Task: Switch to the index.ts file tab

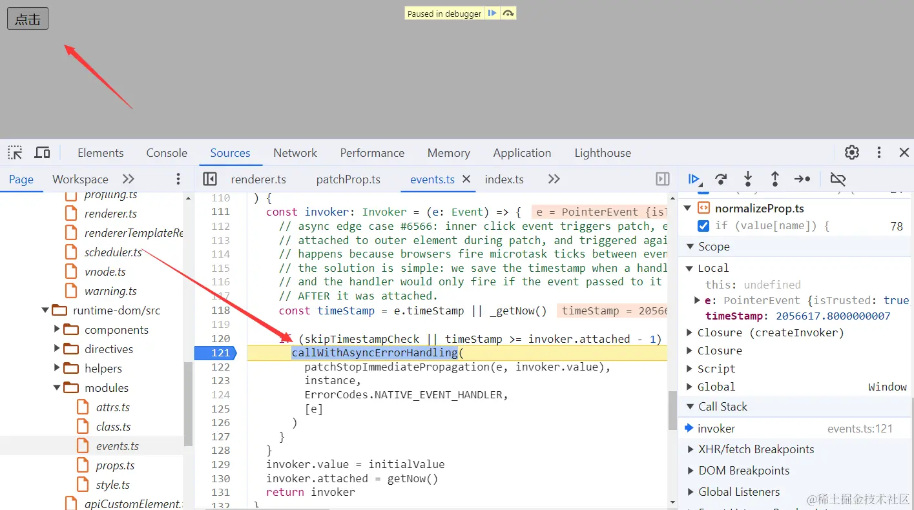Action: tap(504, 179)
